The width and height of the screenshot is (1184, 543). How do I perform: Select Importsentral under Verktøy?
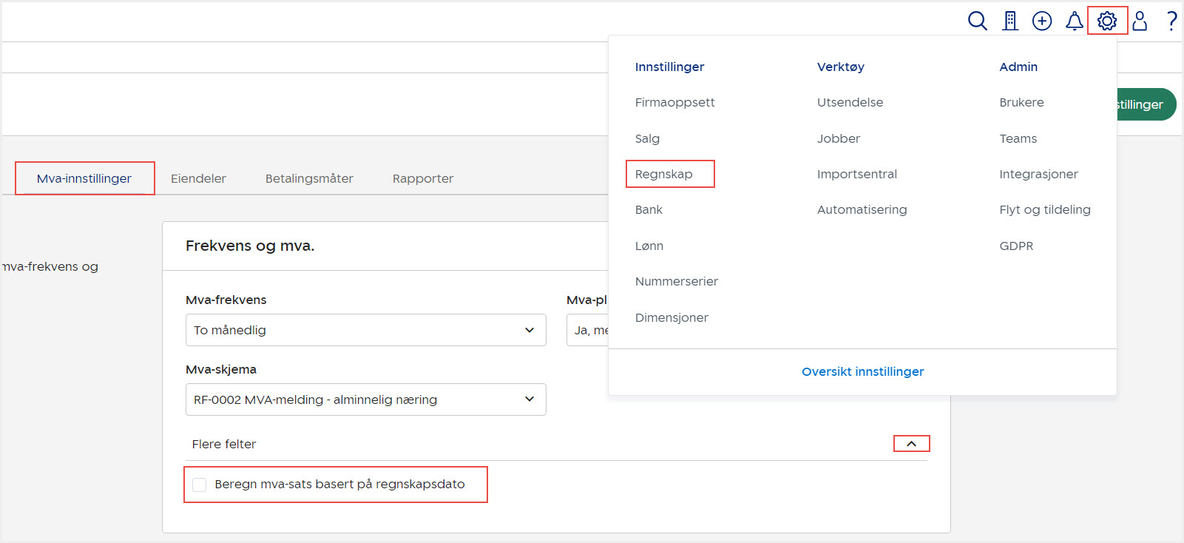(856, 175)
